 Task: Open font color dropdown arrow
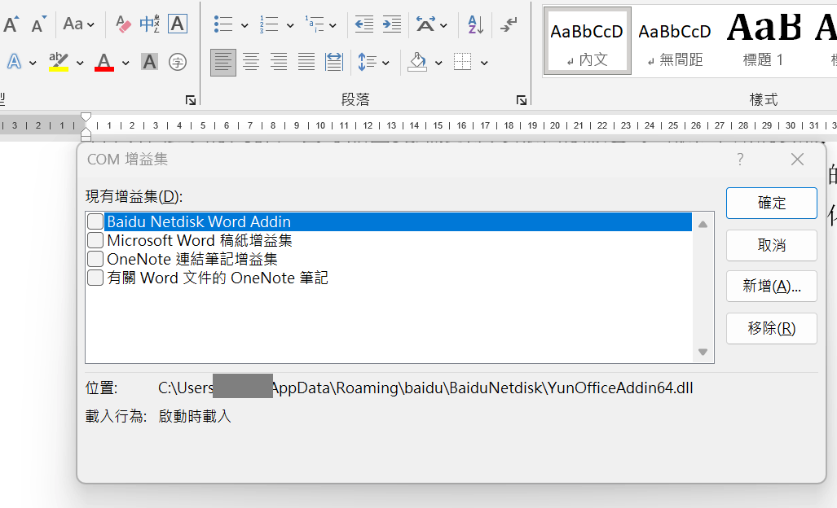[126, 63]
